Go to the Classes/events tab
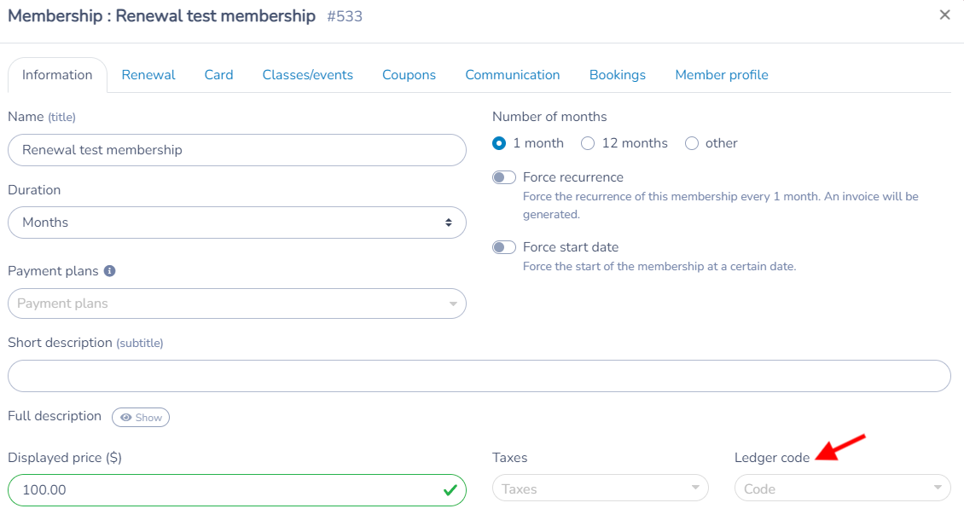Screen dimensions: 964x526 point(307,75)
